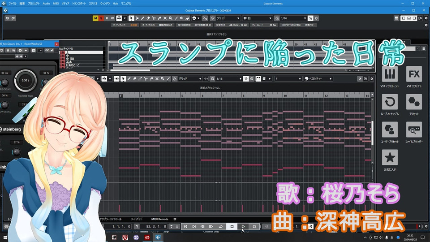Toggle Snap in key editor toolbar
Image resolution: width=430 pixels, height=242 pixels.
(175, 79)
